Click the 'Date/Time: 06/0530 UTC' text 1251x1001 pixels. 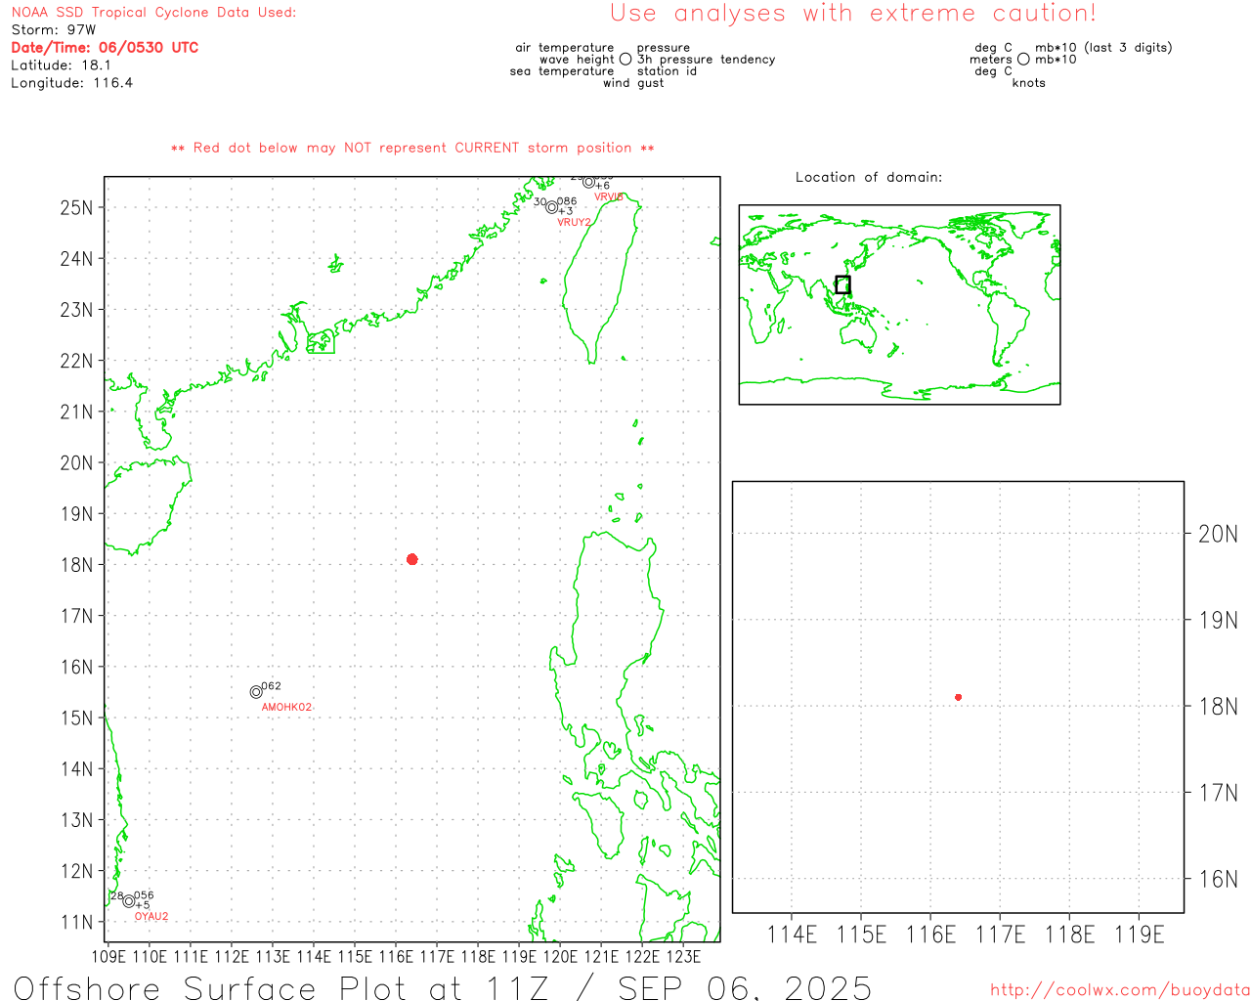[x=105, y=47]
